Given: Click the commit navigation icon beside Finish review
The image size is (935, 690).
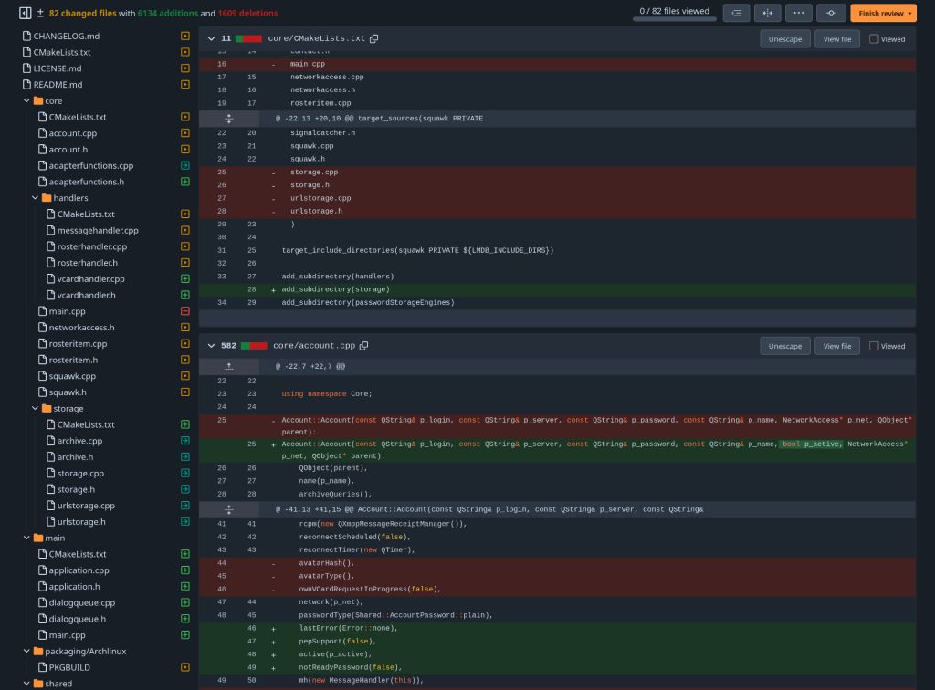Looking at the screenshot, I should coord(830,13).
